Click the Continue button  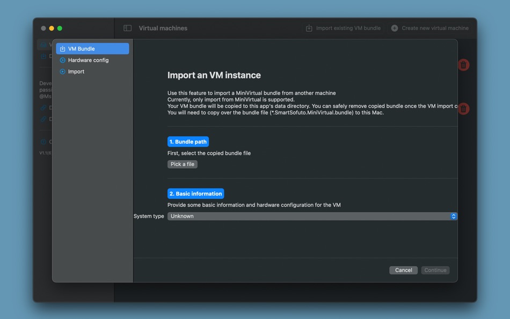(435, 270)
